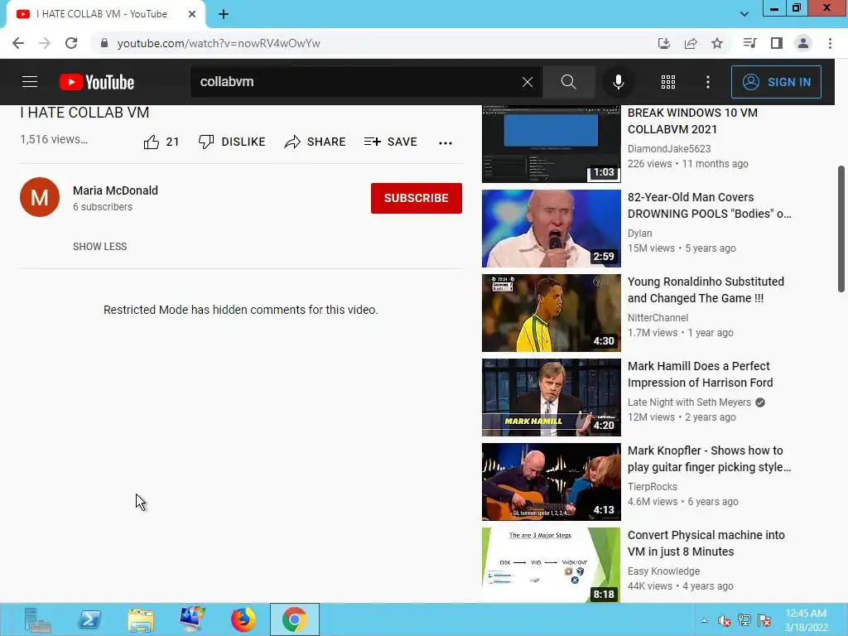This screenshot has width=848, height=636.
Task: Start voice search with microphone icon
Action: click(x=618, y=82)
